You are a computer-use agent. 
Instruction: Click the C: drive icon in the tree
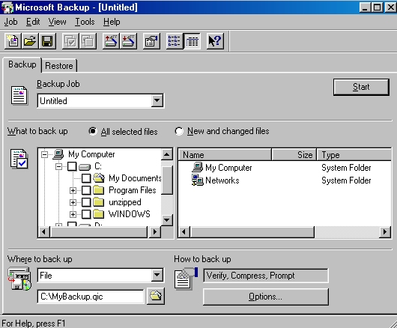pos(85,167)
